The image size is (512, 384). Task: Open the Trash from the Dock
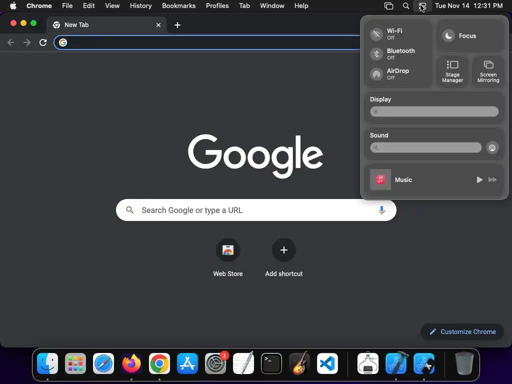(464, 363)
